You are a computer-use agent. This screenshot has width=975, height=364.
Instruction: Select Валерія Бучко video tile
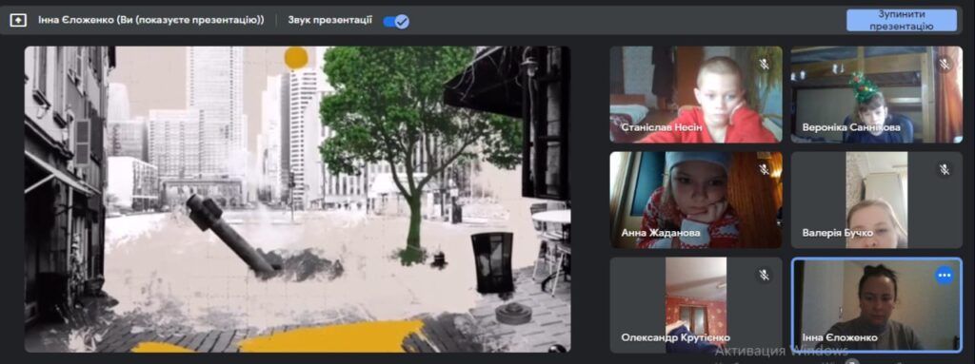[876, 200]
